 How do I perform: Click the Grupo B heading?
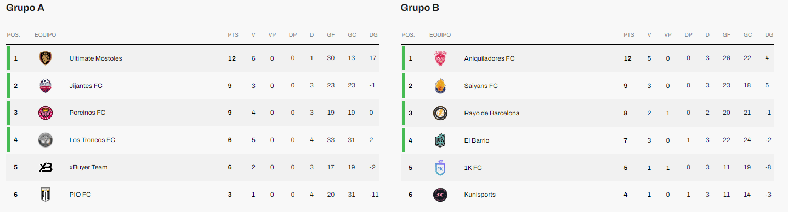tap(420, 8)
